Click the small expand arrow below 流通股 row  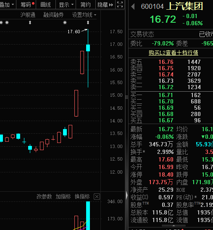click(x=174, y=226)
